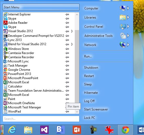144x135 pixels.
Task: Click the Control Panel icon
Action: pyautogui.click(x=123, y=26)
